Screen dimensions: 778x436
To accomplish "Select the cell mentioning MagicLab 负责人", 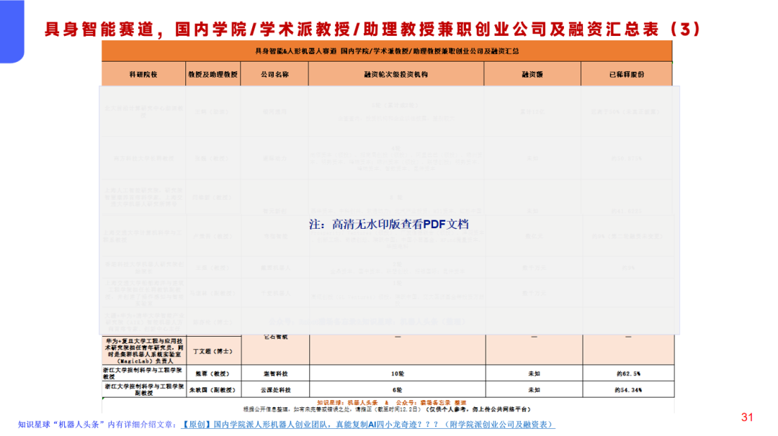I will point(143,351).
